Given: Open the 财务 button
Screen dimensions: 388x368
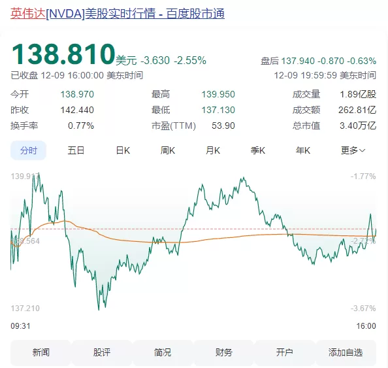Looking at the screenshot, I should point(223,352).
